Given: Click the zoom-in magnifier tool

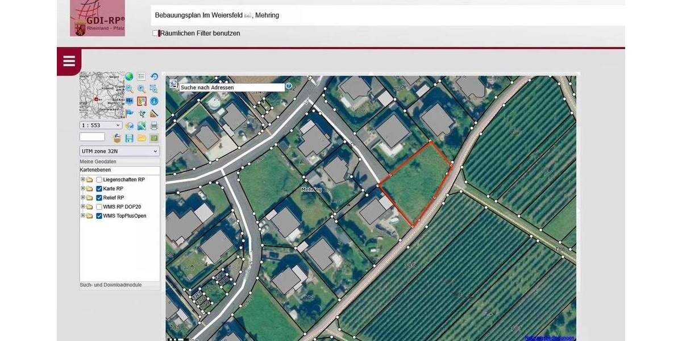Looking at the screenshot, I should [142, 89].
